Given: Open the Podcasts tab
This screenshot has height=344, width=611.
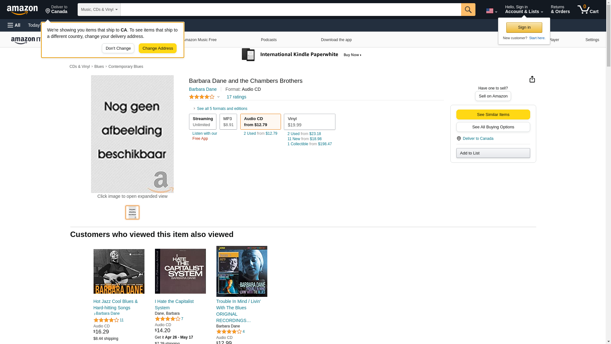Looking at the screenshot, I should pyautogui.click(x=269, y=40).
